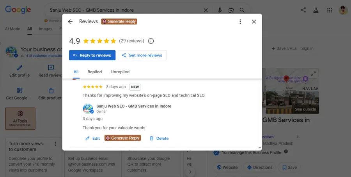The image size is (351, 177).
Task: Close the Reviews dialog
Action: pos(254,22)
